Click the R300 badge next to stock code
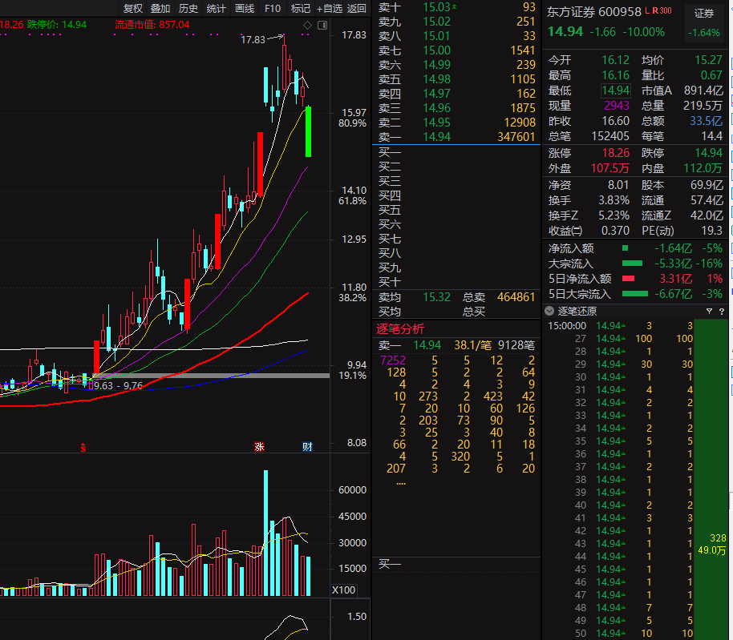This screenshot has width=733, height=640. [662, 10]
